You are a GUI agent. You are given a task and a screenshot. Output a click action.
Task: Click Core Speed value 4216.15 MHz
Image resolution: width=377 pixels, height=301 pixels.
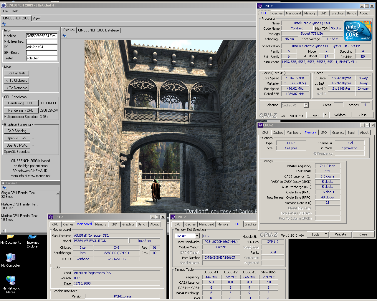pyautogui.click(x=295, y=78)
